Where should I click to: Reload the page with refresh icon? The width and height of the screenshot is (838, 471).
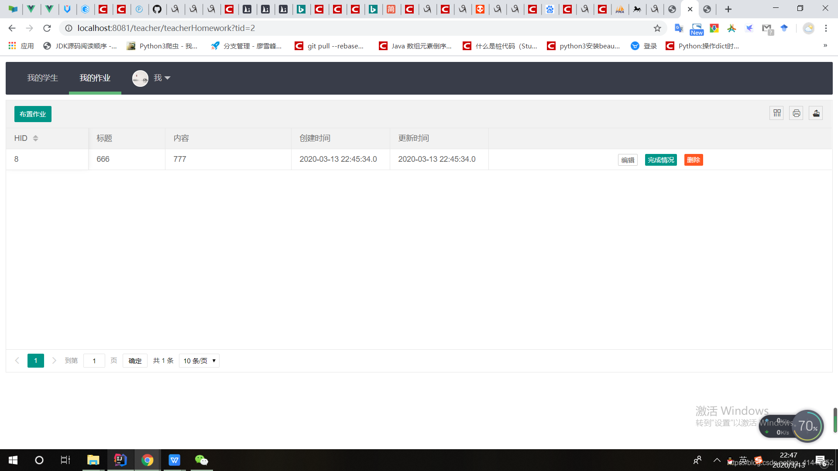coord(47,28)
